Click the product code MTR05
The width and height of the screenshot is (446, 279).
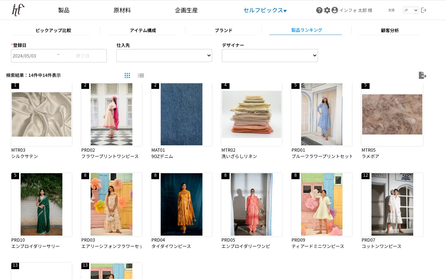[x=369, y=150]
